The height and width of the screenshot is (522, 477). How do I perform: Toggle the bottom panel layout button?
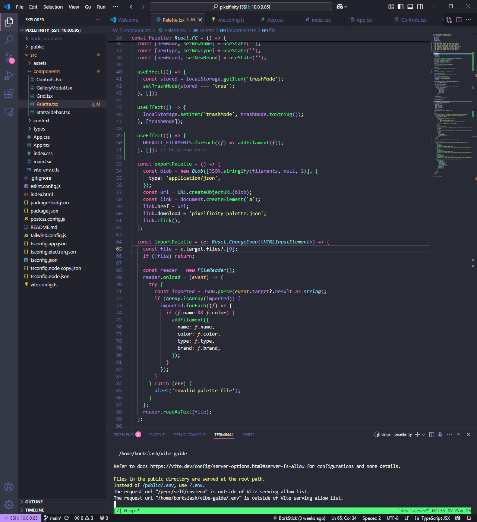410,7
